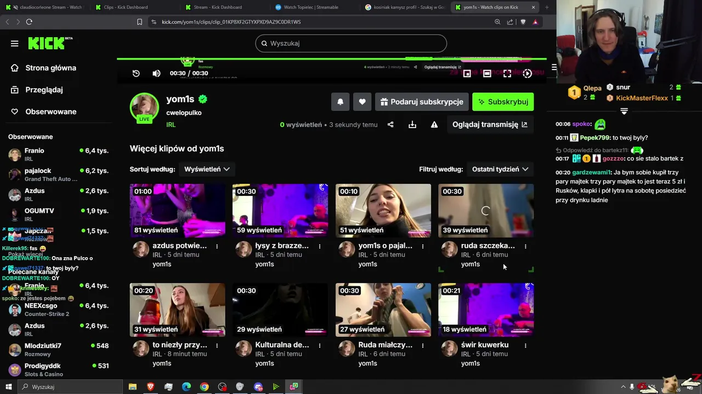Toggle theater mode in the clip player
Screen dimensions: 702x394
click(487, 73)
